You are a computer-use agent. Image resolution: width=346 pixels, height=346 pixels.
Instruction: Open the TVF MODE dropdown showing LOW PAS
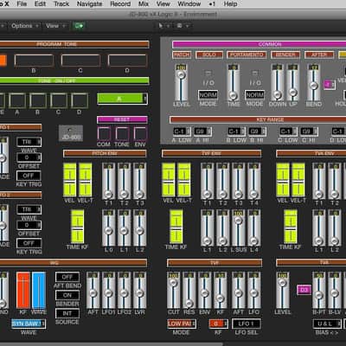point(182,324)
